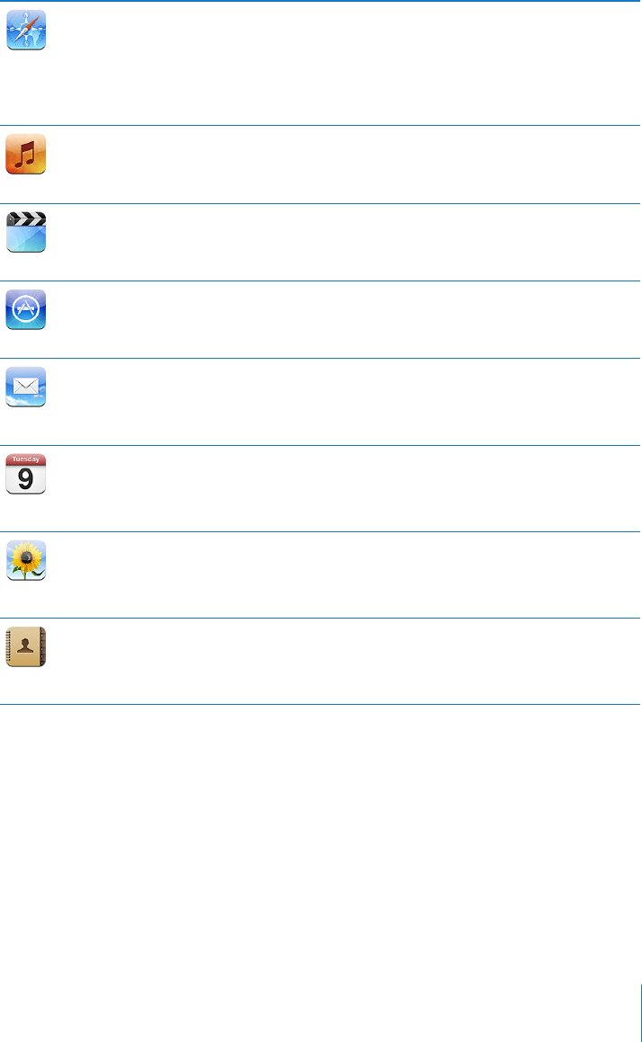Open the Mail envelope icon

[26, 387]
